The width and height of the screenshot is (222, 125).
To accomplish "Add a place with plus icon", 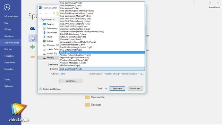I will (x=32, y=47).
